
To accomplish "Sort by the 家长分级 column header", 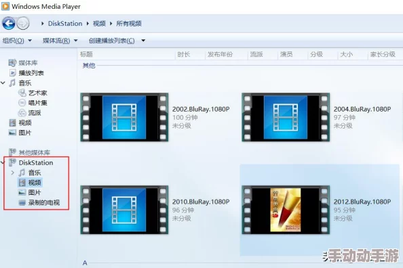I will tap(383, 54).
